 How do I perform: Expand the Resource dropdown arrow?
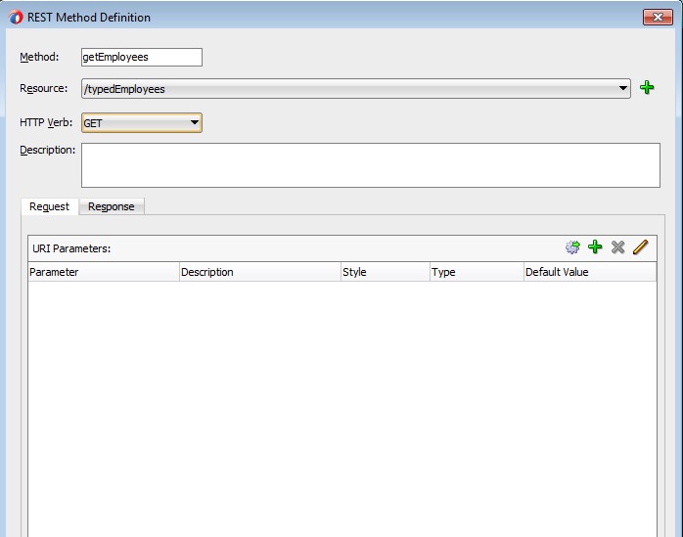click(623, 89)
